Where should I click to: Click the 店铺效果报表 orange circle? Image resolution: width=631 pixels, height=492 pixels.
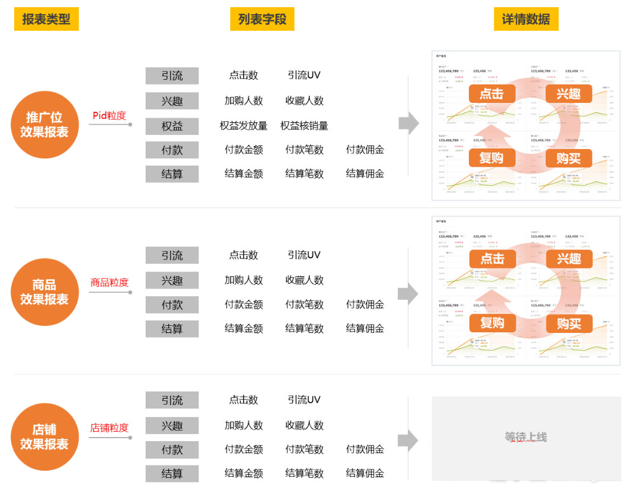(44, 437)
